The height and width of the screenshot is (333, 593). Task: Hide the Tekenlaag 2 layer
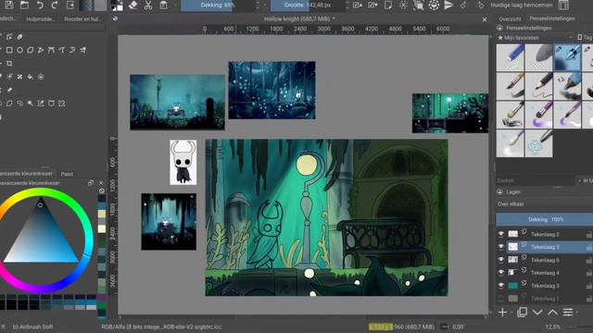tap(501, 234)
